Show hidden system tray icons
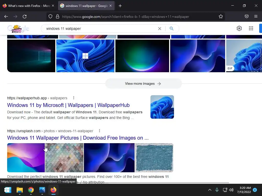This screenshot has height=196, width=262. point(210,190)
